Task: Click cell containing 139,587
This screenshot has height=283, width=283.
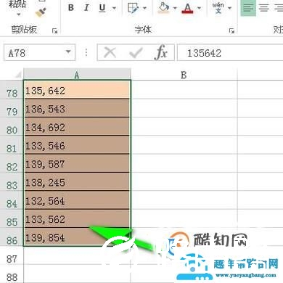Action: (x=77, y=163)
